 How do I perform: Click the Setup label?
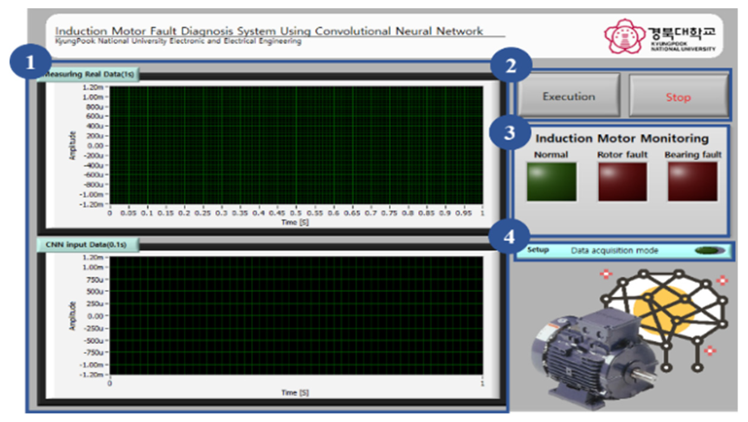538,250
